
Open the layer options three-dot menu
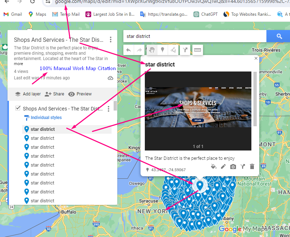[x=109, y=109]
